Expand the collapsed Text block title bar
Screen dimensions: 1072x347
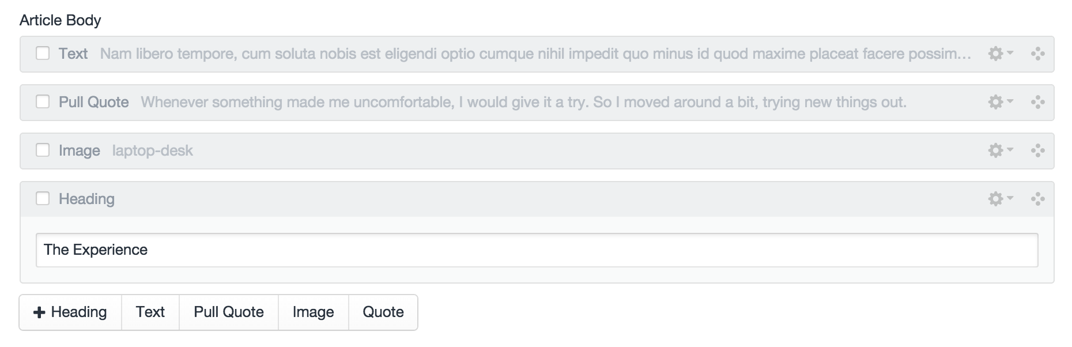tap(519, 54)
